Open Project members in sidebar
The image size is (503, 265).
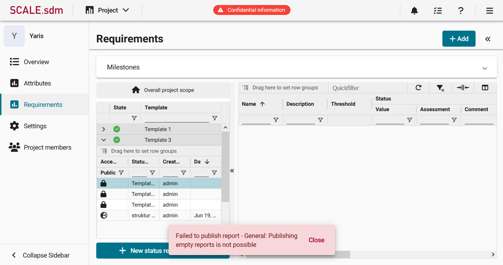[x=44, y=147]
